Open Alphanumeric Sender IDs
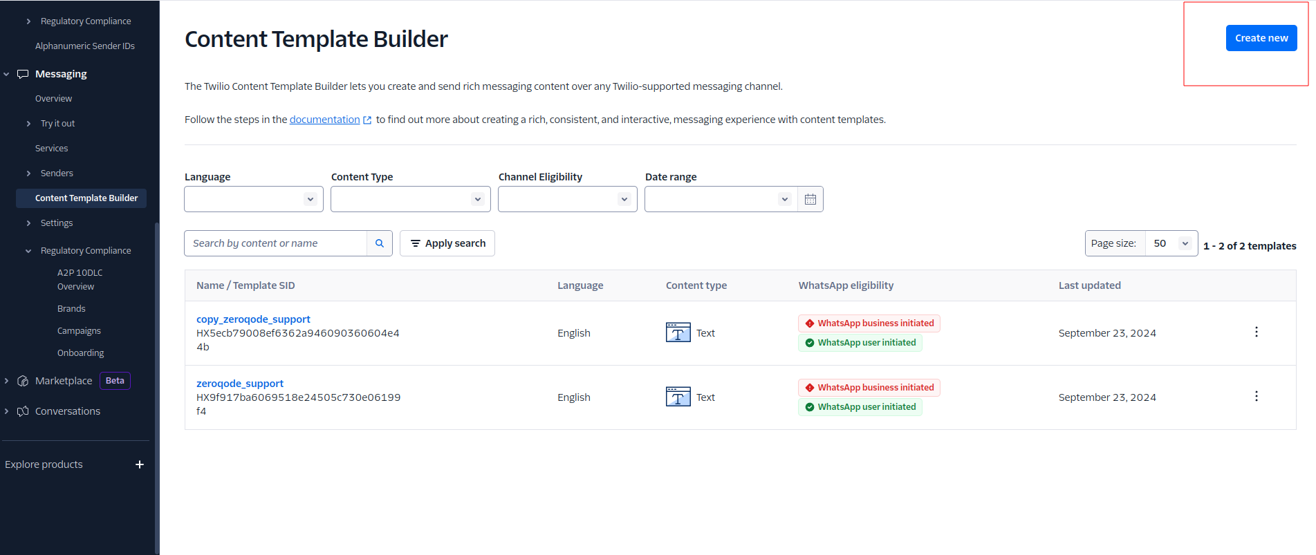 85,46
